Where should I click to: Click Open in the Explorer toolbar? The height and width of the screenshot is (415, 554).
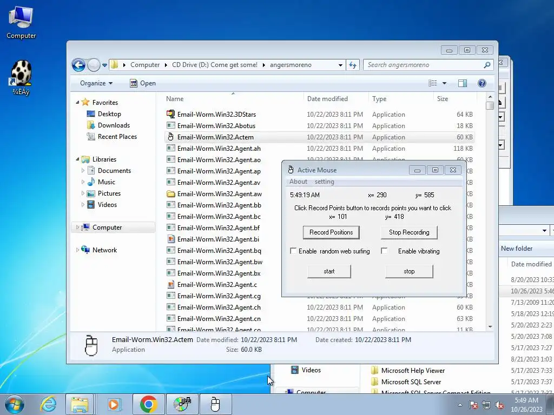143,83
